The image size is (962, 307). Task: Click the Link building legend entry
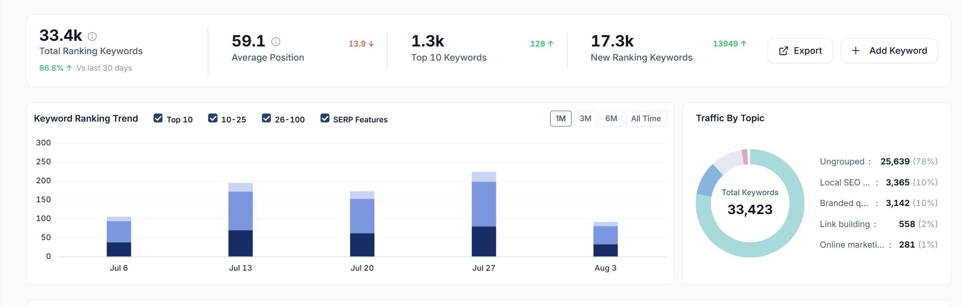[x=878, y=224]
